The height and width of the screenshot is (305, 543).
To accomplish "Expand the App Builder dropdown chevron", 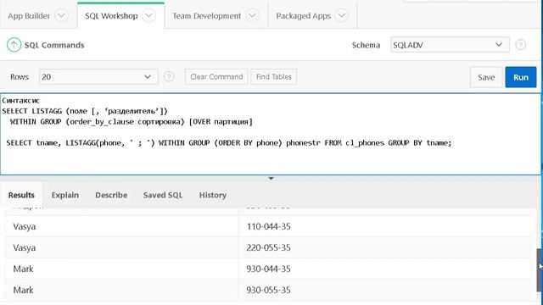I will click(62, 15).
